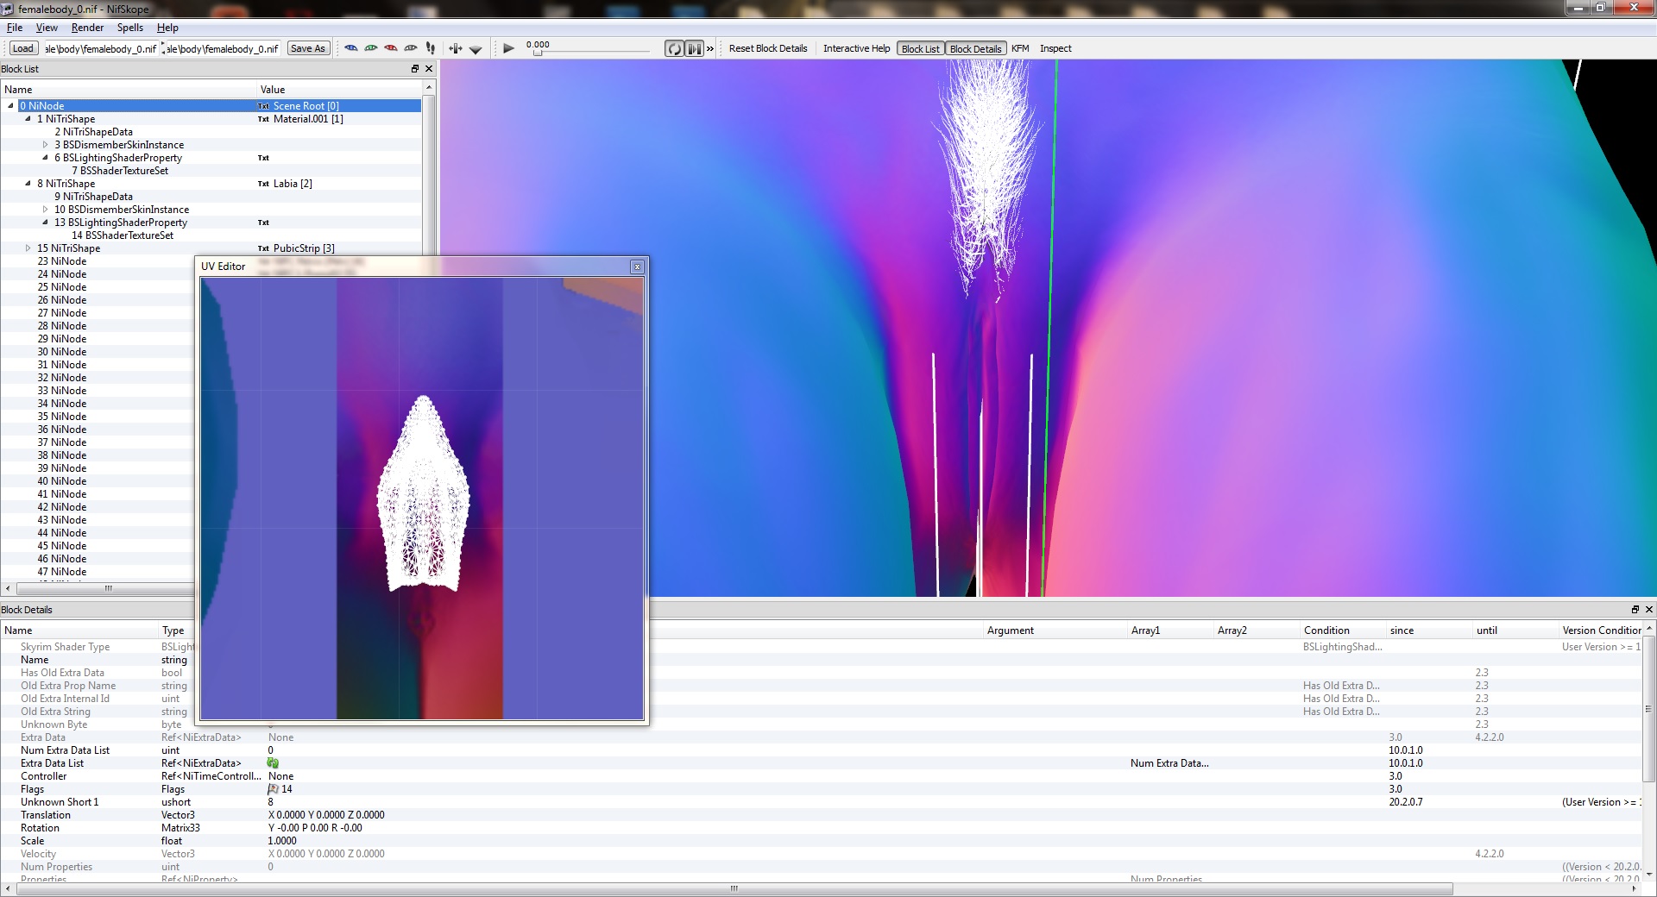Collapse the 8 NiTriShape tree node
Image resolution: width=1657 pixels, height=897 pixels.
28,184
